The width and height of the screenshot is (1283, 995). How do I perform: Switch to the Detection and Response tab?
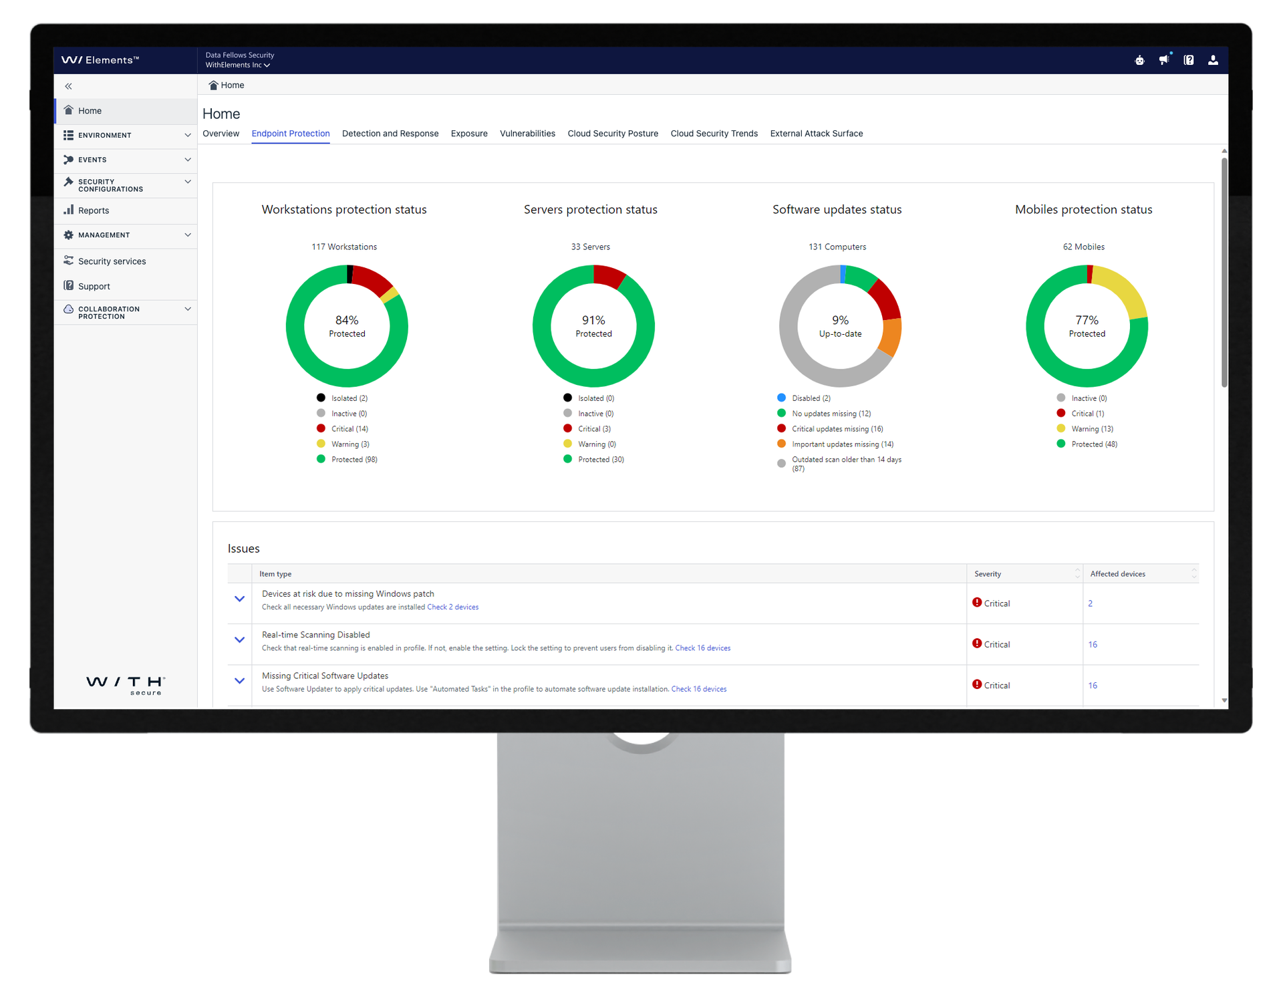(x=390, y=133)
